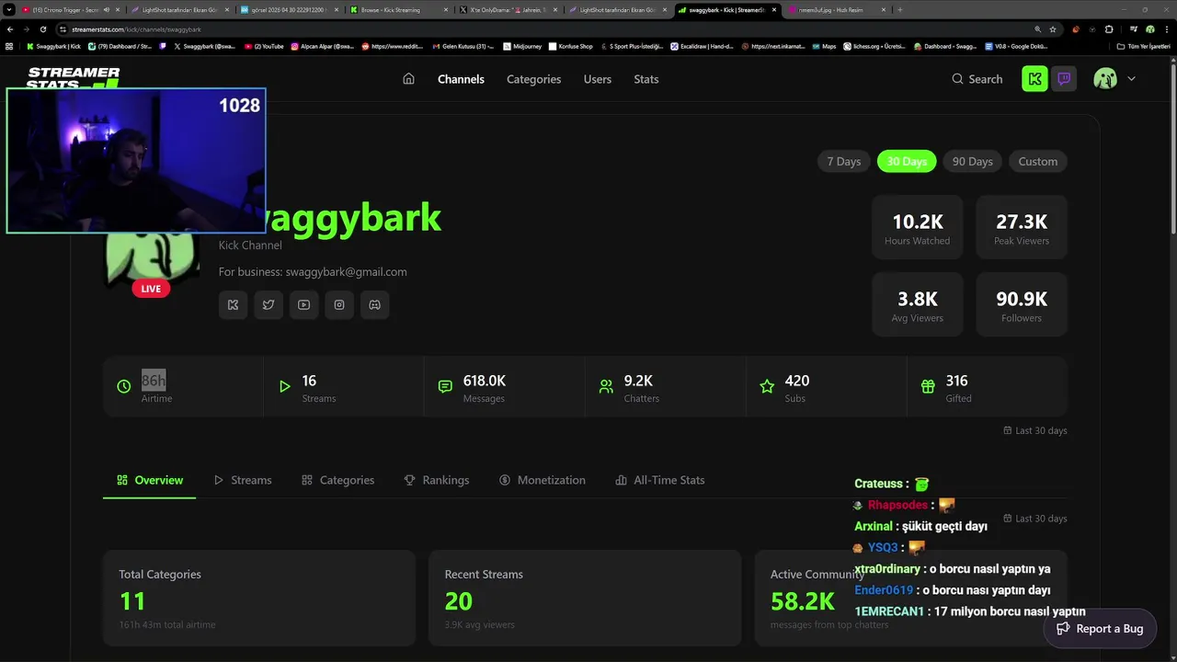Expand the profile menu chevron

pos(1131,79)
